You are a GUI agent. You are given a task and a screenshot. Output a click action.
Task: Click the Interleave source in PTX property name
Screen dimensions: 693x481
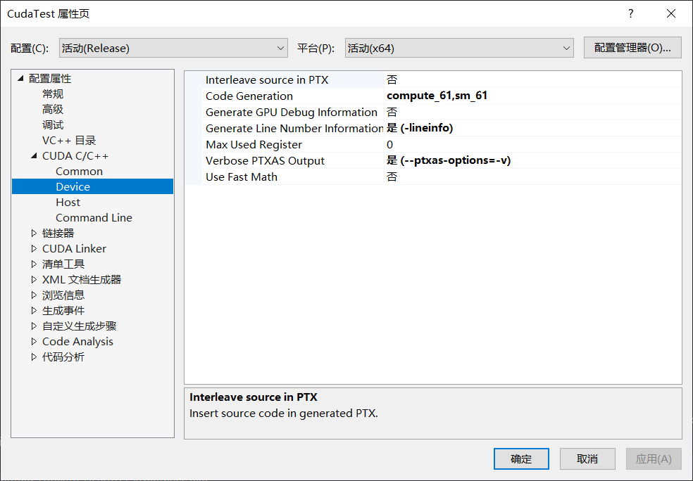click(x=267, y=80)
